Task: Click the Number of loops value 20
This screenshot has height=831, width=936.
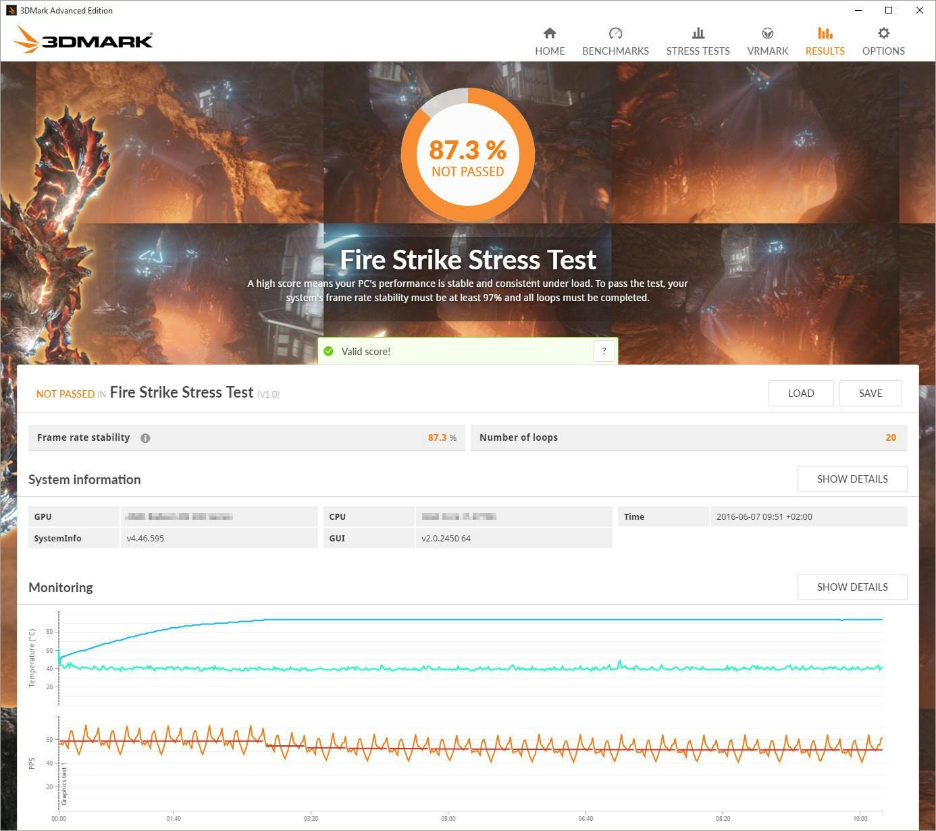Action: [x=891, y=437]
